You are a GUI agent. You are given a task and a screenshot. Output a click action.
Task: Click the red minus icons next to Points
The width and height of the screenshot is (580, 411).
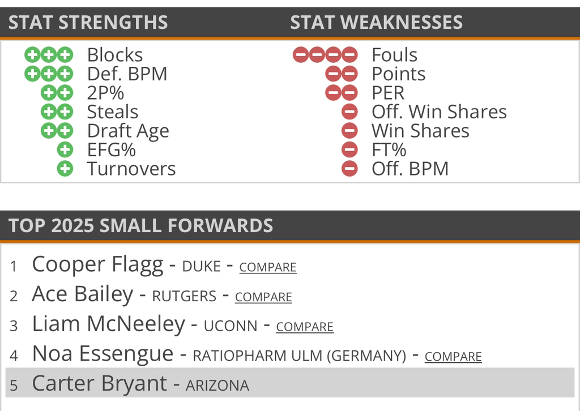[341, 74]
